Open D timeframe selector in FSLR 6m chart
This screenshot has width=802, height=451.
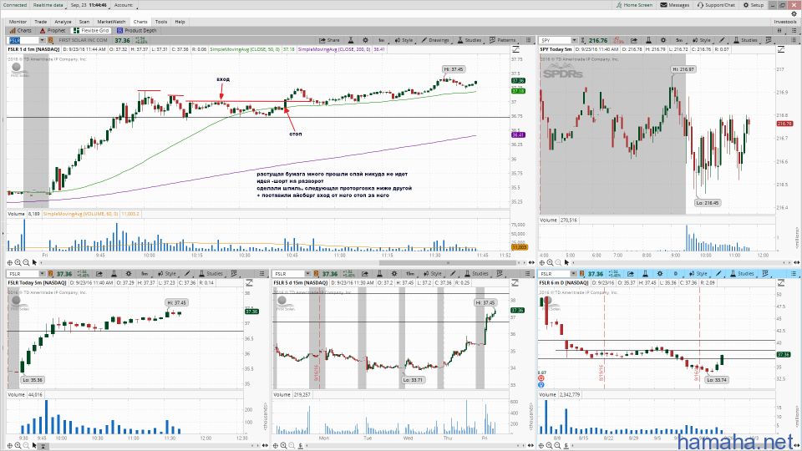coord(675,274)
